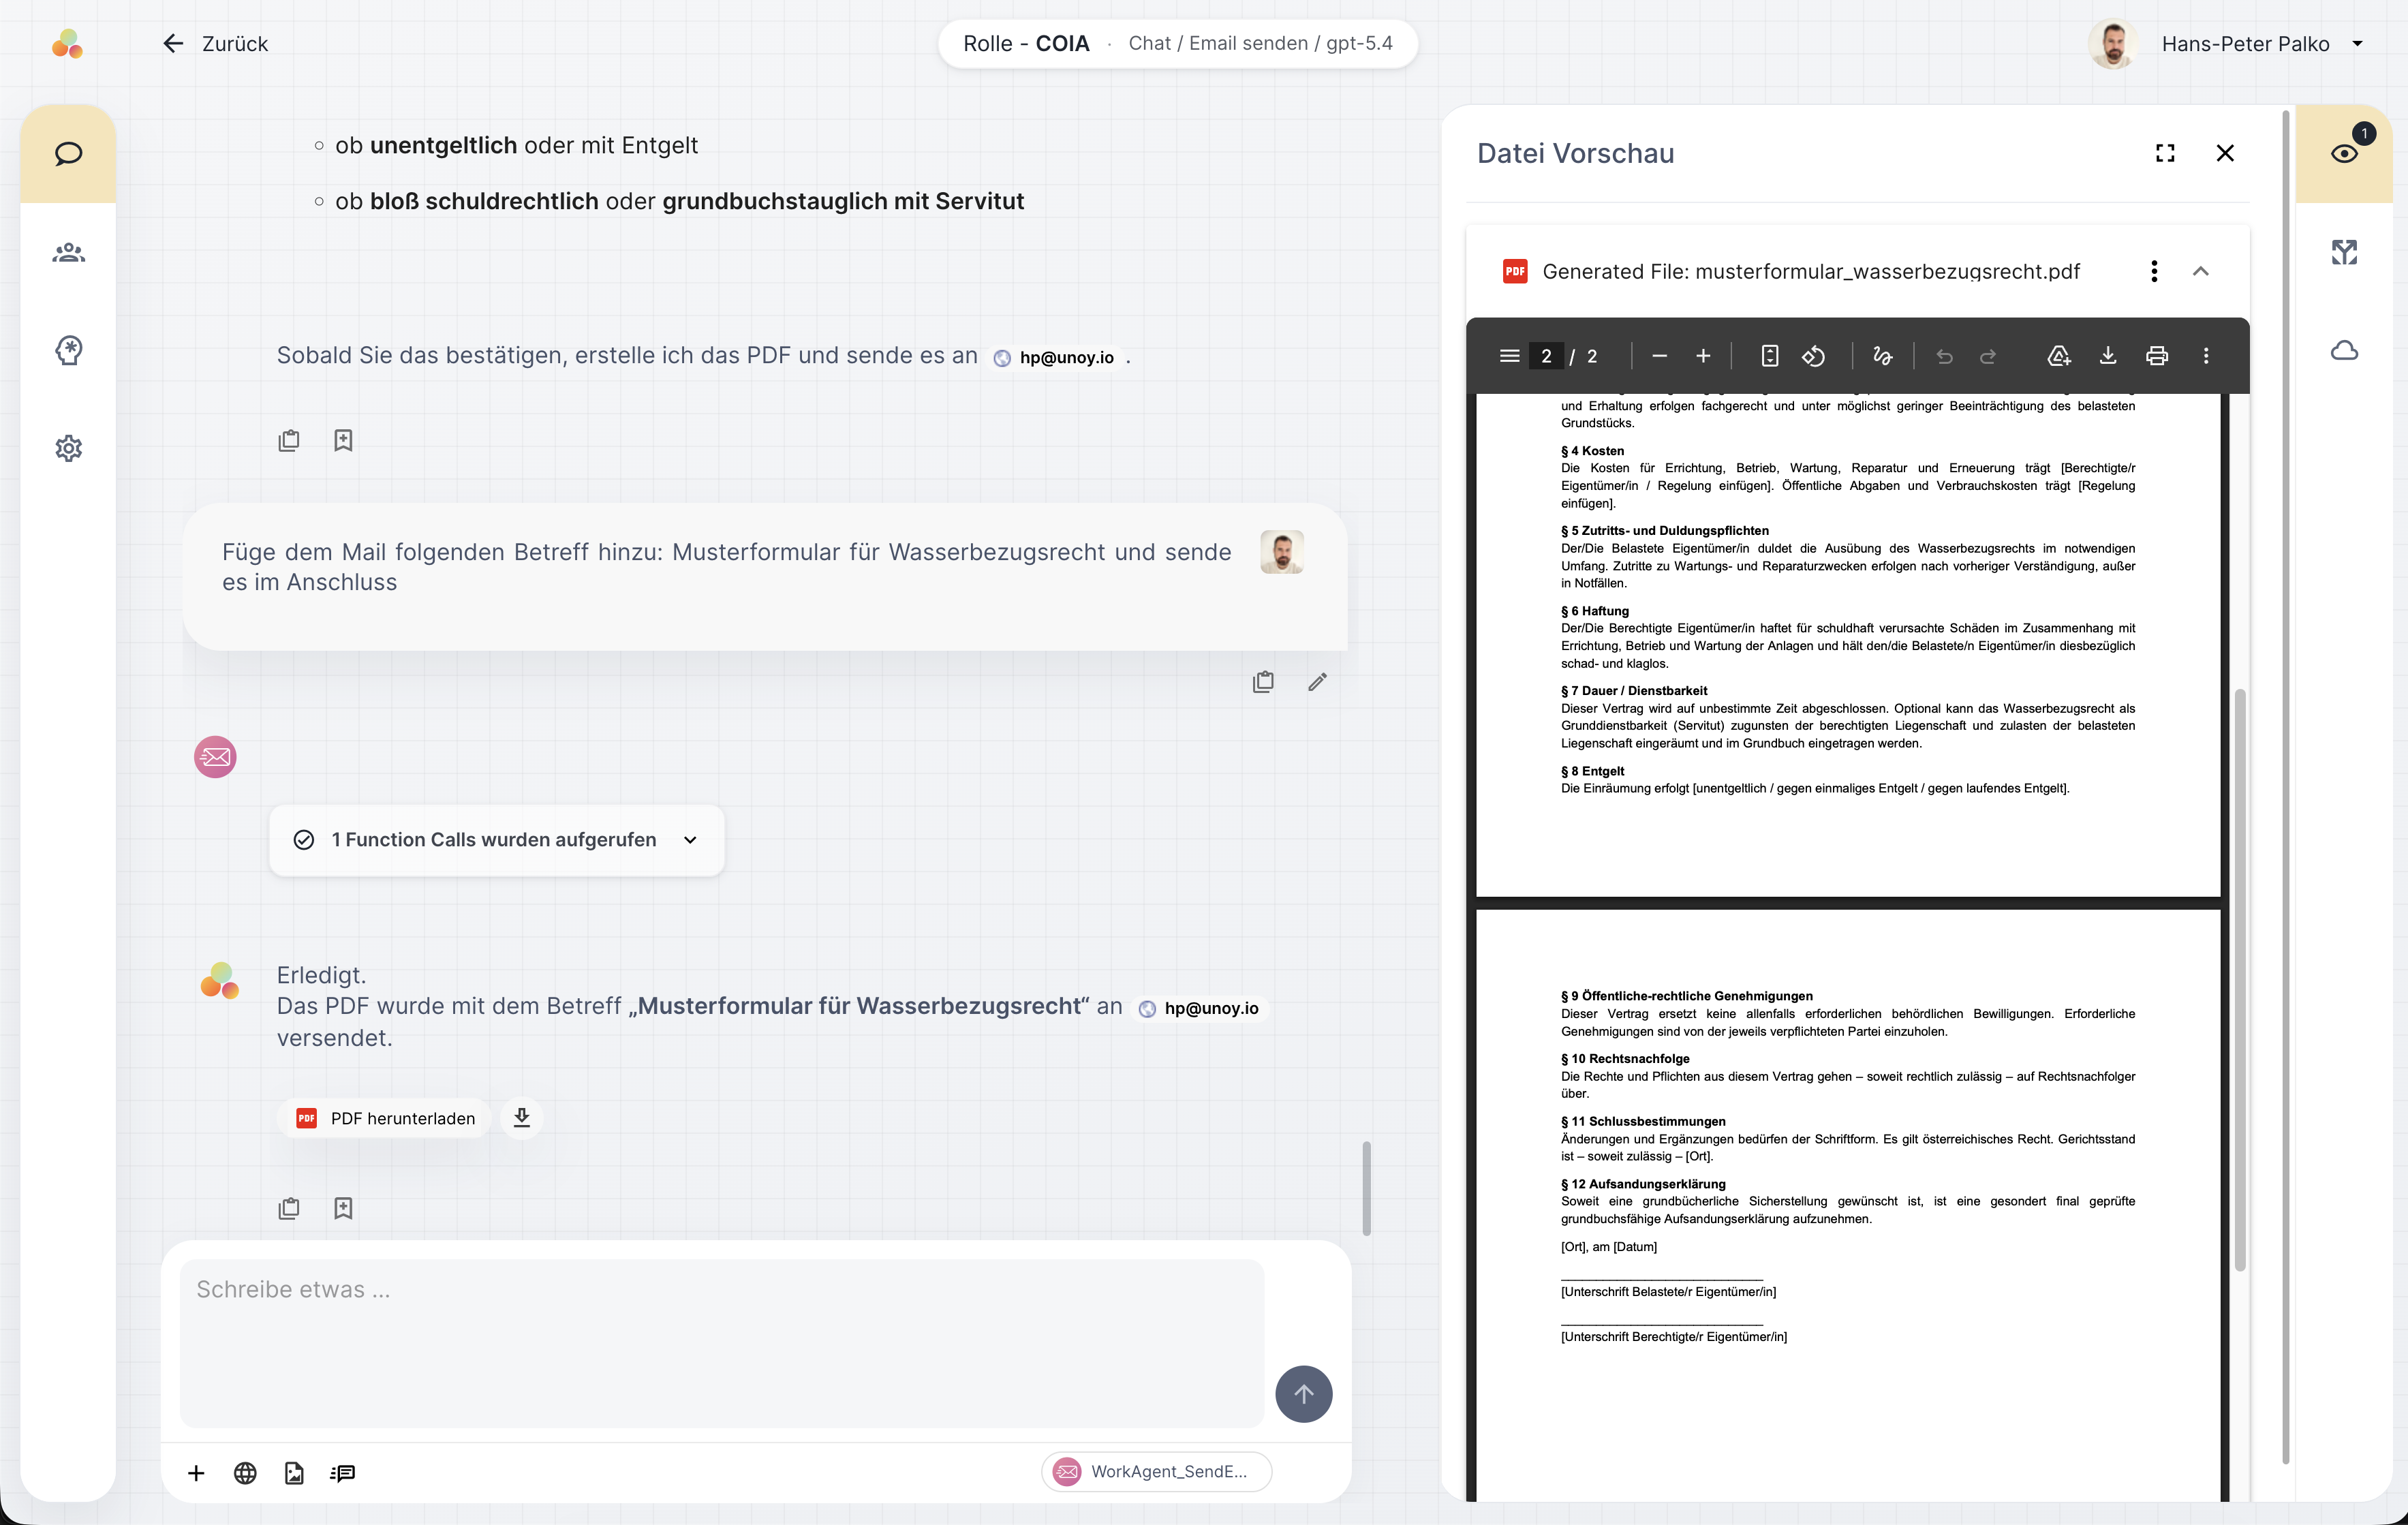Zoom out in the PDF viewer
The image size is (2408, 1525).
(x=1660, y=356)
